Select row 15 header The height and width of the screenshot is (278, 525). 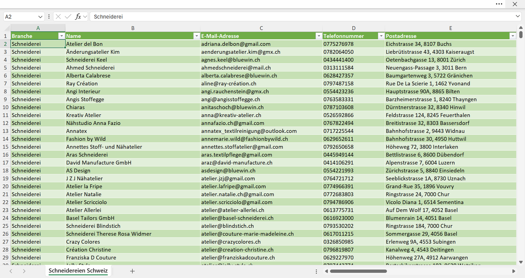(x=5, y=147)
